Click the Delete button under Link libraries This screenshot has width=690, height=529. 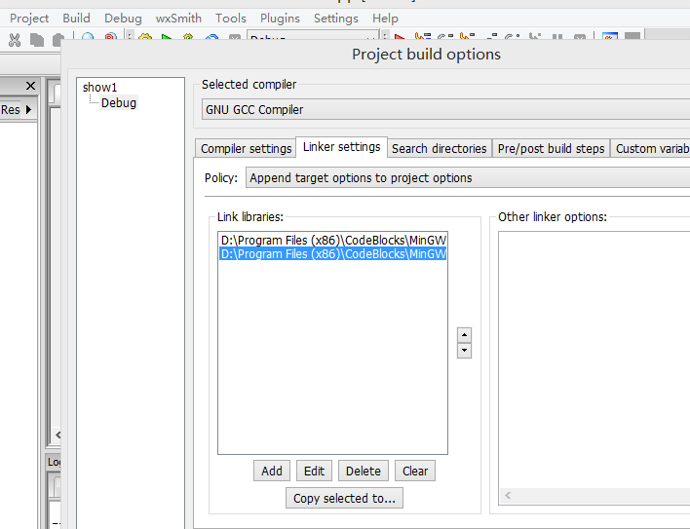(x=363, y=471)
